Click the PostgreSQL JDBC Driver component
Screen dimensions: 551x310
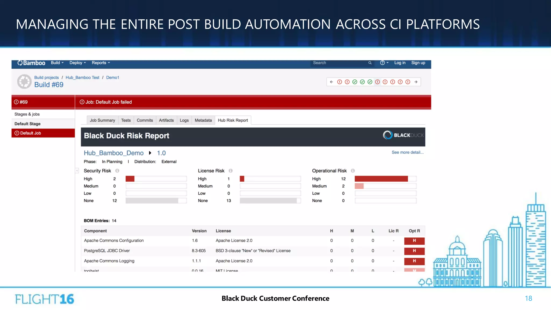[107, 251]
